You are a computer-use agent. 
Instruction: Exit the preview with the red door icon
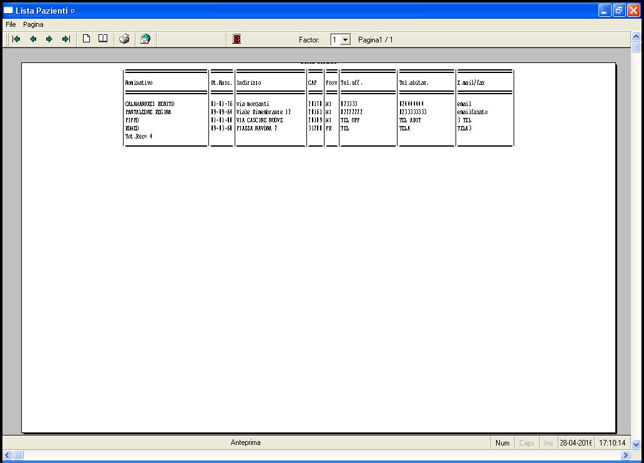[237, 39]
